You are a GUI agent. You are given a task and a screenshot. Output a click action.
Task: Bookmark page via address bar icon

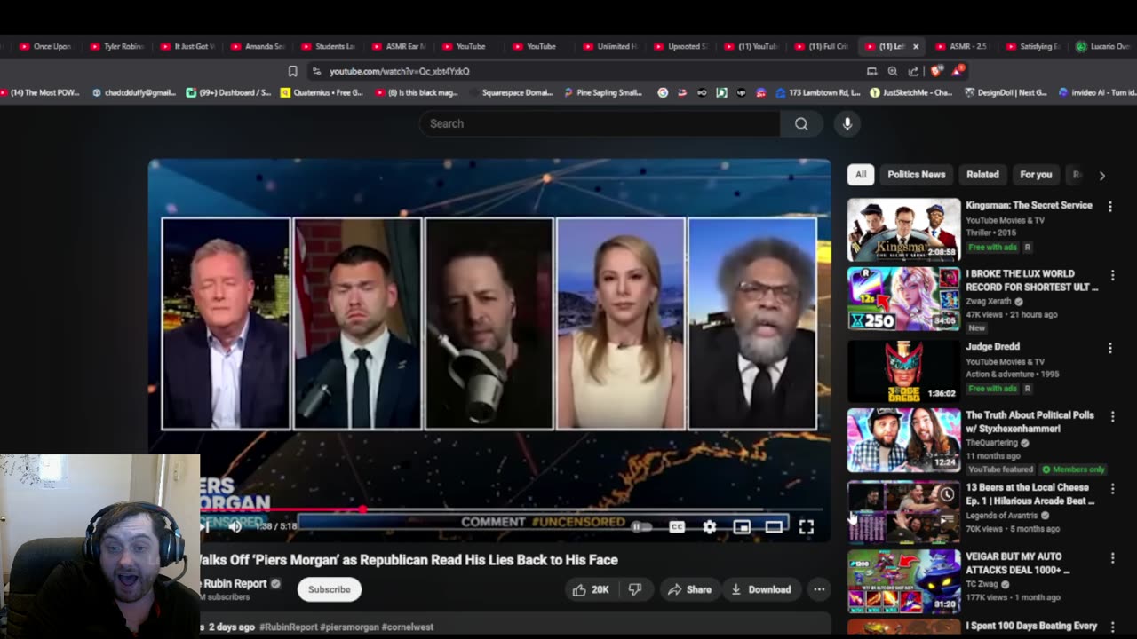[292, 71]
